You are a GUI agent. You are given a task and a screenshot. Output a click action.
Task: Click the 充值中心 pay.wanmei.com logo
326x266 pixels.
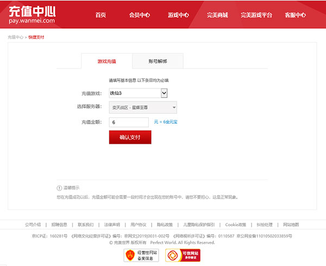32,15
